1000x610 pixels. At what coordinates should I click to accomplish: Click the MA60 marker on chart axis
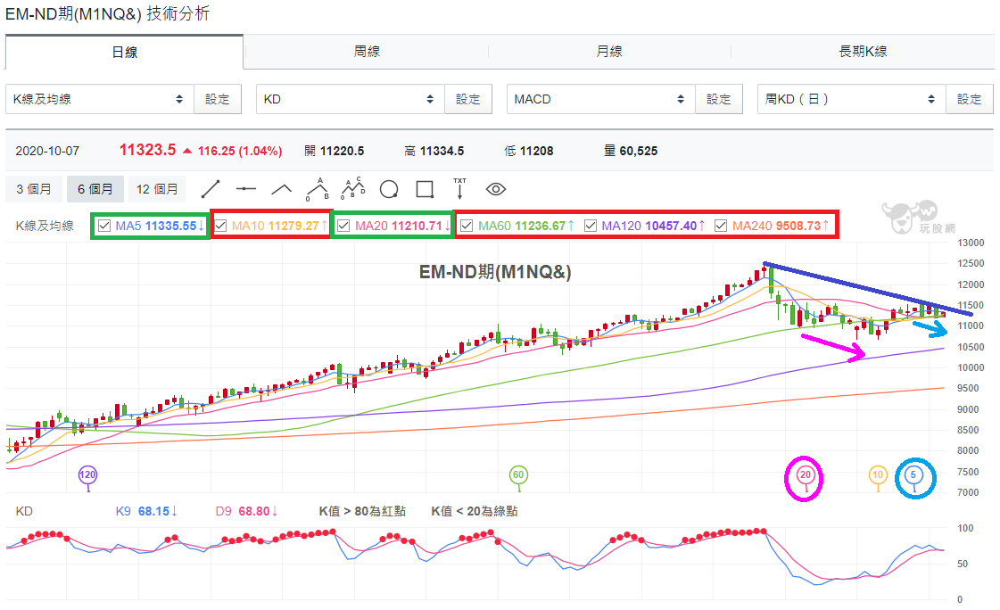point(518,474)
